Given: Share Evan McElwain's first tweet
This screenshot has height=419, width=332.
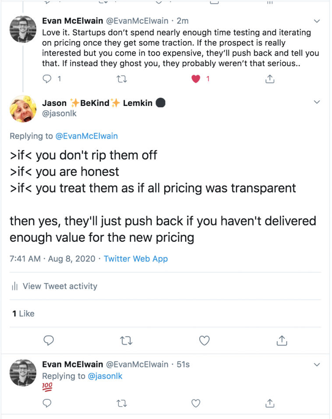Looking at the screenshot, I should pos(270,79).
